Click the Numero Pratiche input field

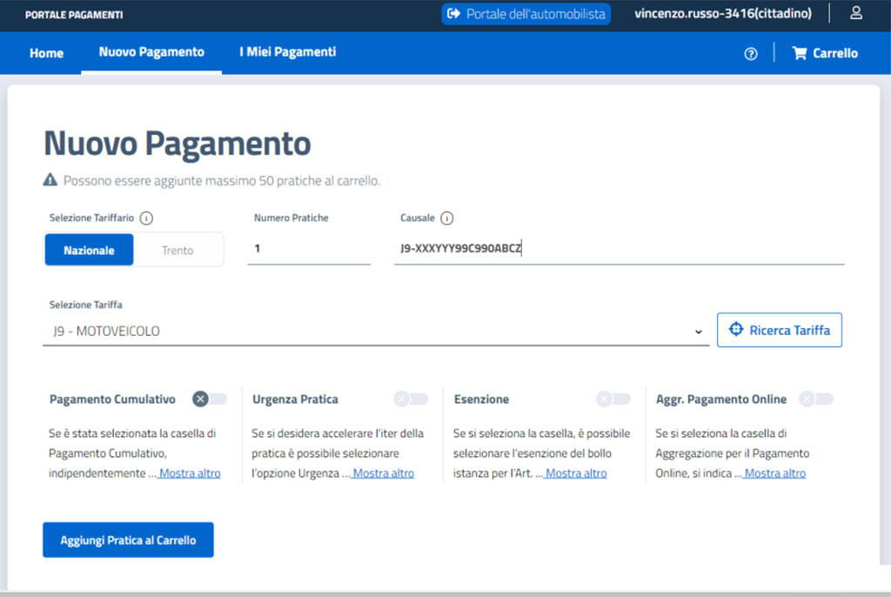[309, 249]
